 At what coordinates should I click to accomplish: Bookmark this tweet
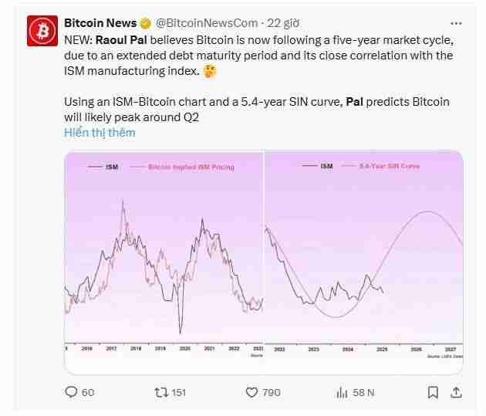[432, 392]
